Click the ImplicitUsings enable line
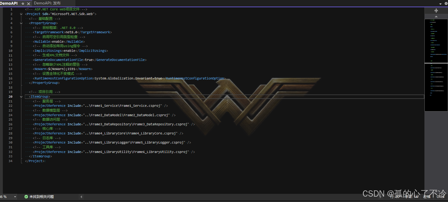The width and height of the screenshot is (448, 202). tap(70, 51)
